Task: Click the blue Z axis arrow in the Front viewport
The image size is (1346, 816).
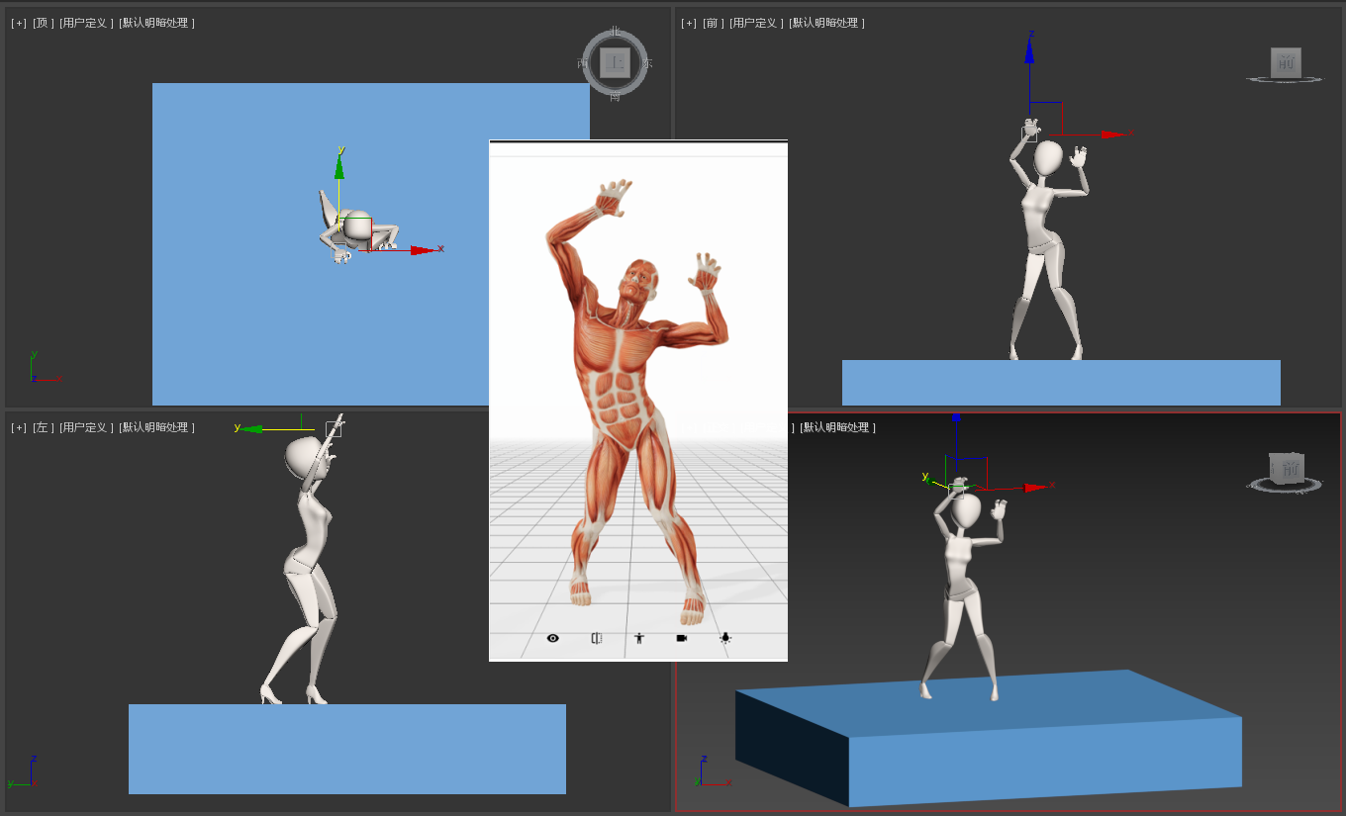Action: (1030, 51)
